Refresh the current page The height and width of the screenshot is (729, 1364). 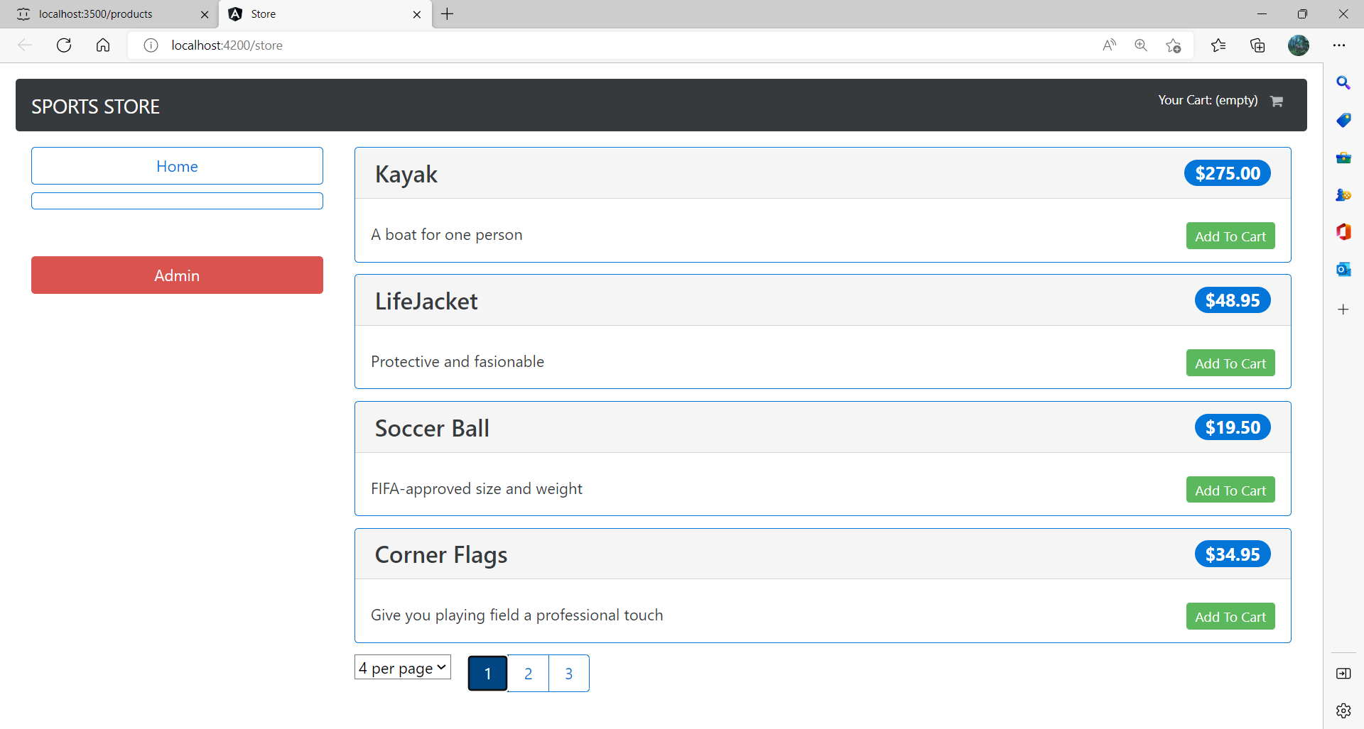(64, 45)
